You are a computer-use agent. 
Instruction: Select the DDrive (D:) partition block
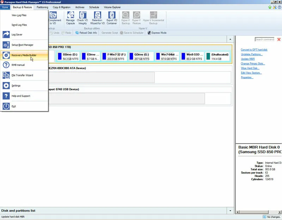click(68, 57)
